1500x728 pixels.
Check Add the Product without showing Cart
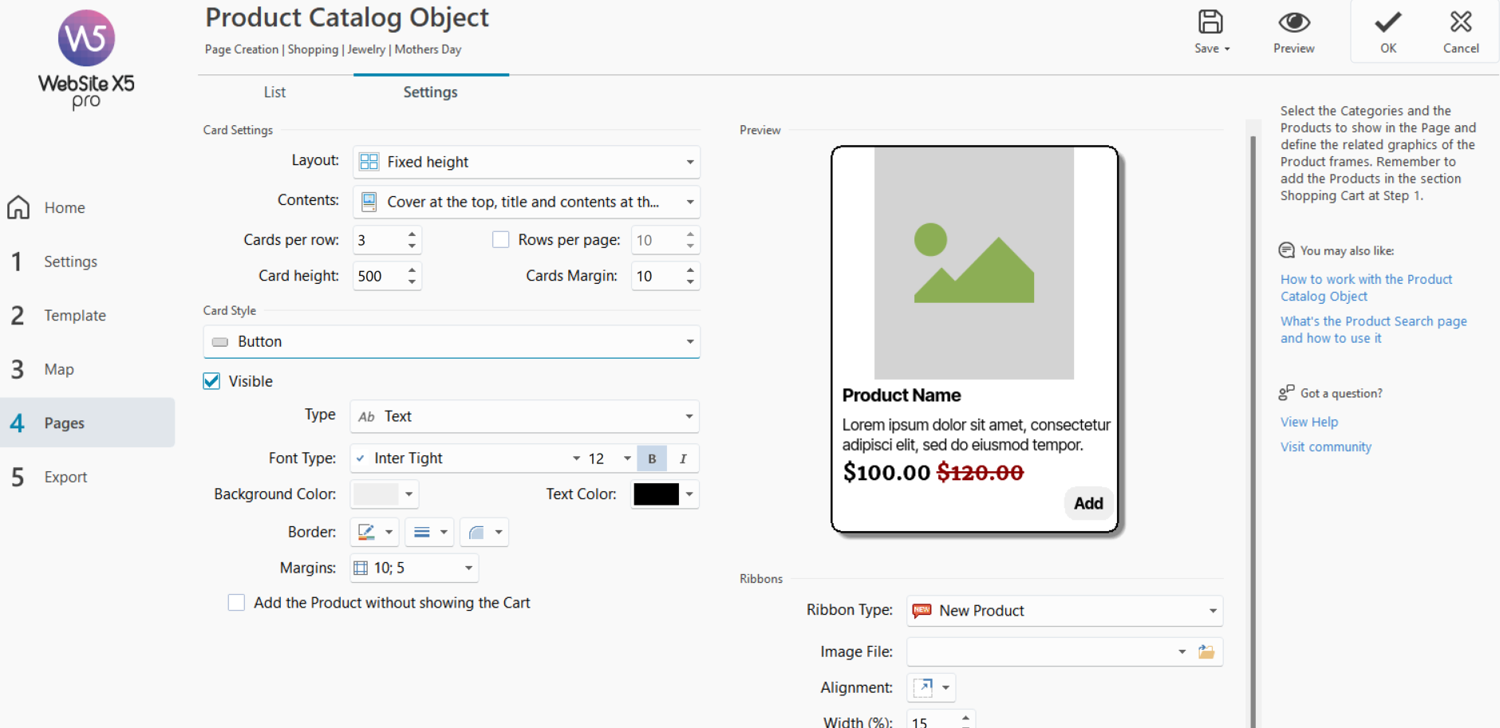point(237,603)
